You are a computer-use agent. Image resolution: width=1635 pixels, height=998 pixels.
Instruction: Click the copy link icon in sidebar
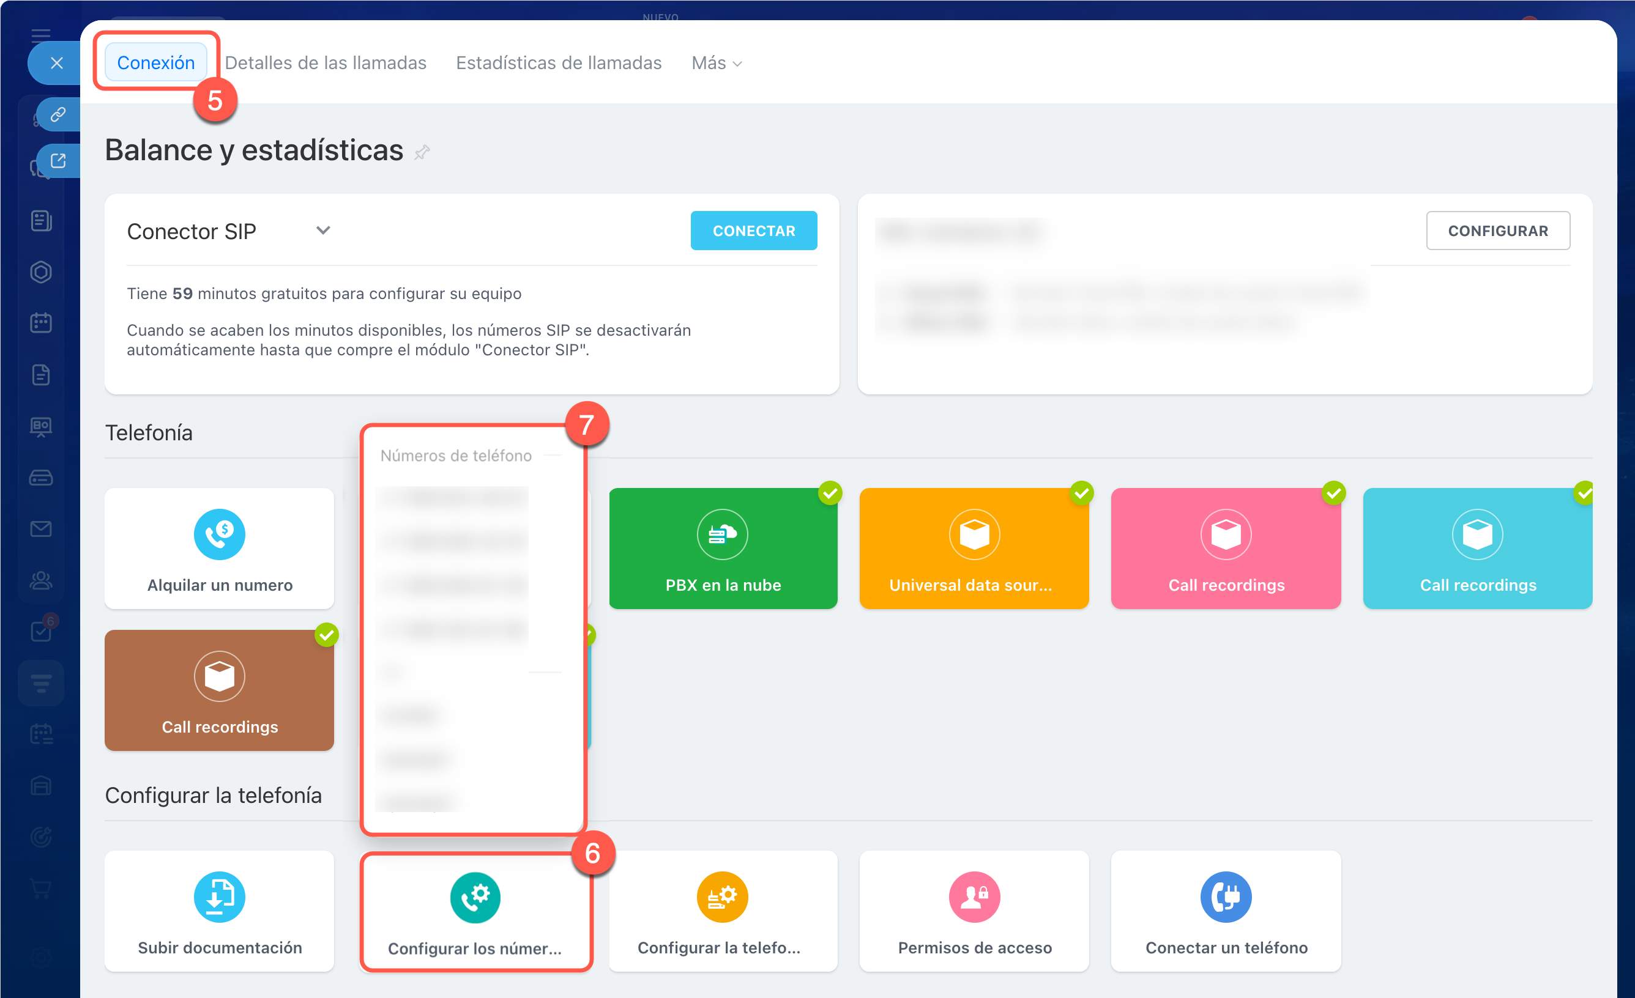(58, 114)
